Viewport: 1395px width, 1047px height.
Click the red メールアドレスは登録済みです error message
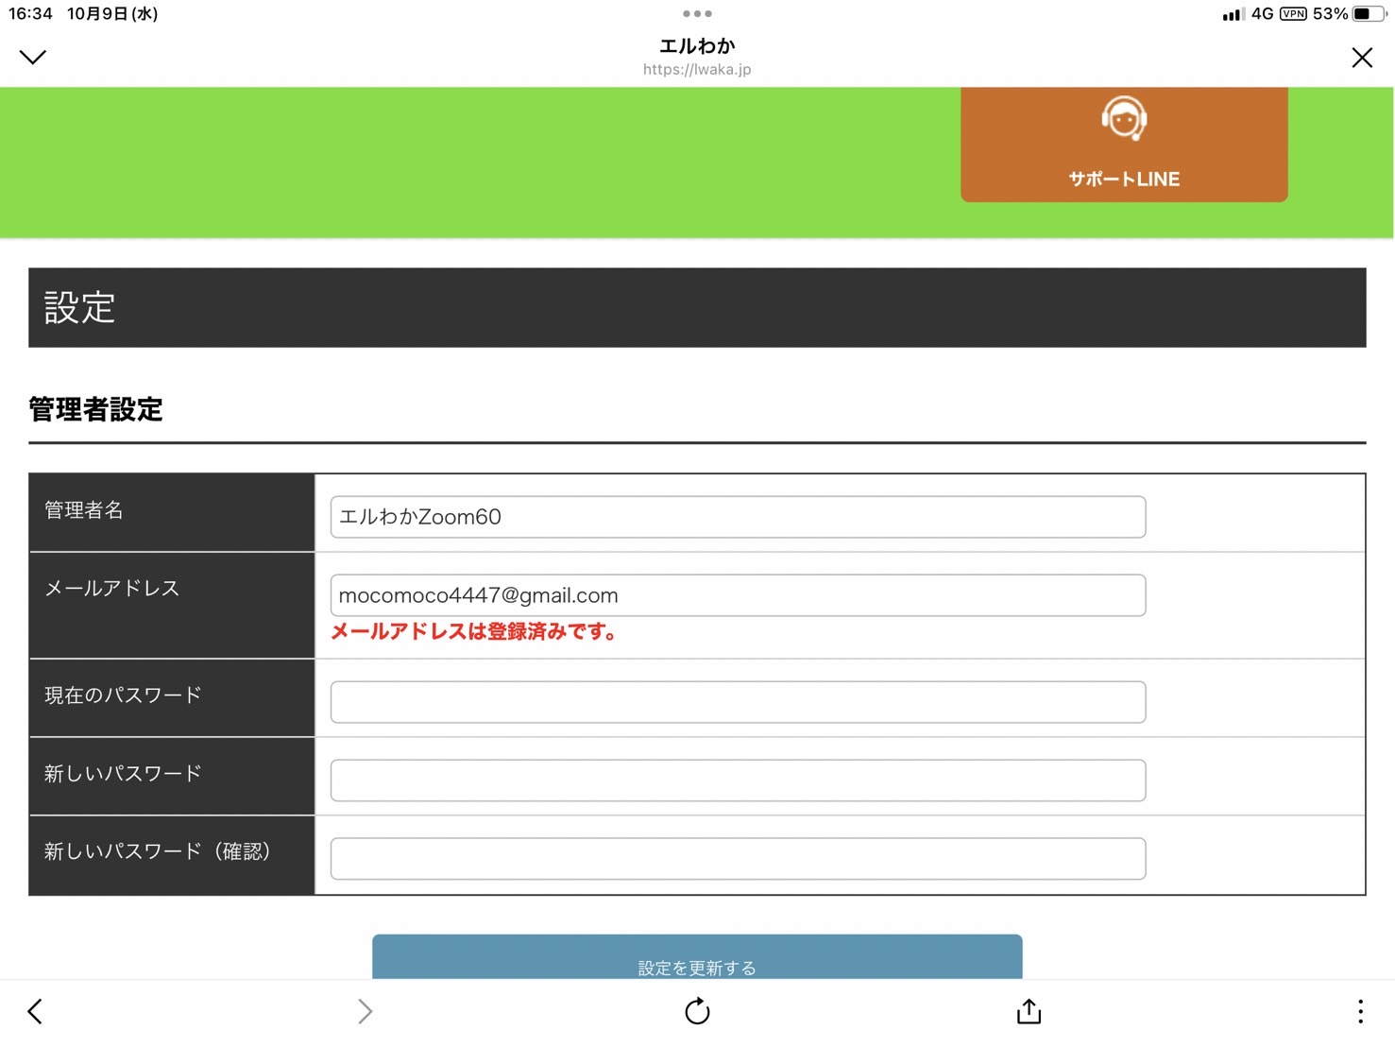[x=475, y=632]
